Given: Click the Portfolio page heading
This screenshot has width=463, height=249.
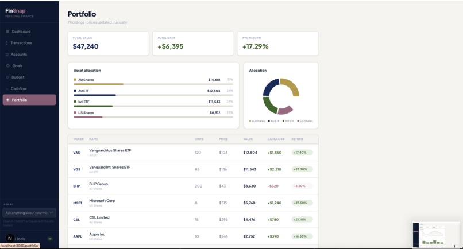Looking at the screenshot, I should click(82, 14).
